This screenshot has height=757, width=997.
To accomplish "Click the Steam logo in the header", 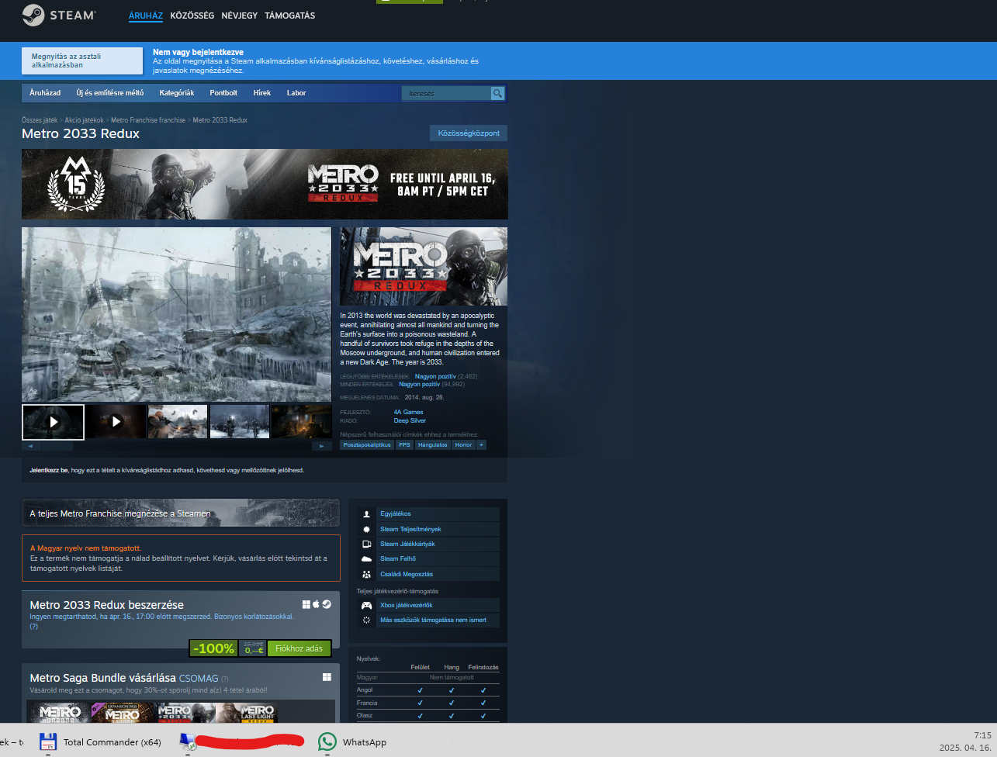I will pos(59,16).
